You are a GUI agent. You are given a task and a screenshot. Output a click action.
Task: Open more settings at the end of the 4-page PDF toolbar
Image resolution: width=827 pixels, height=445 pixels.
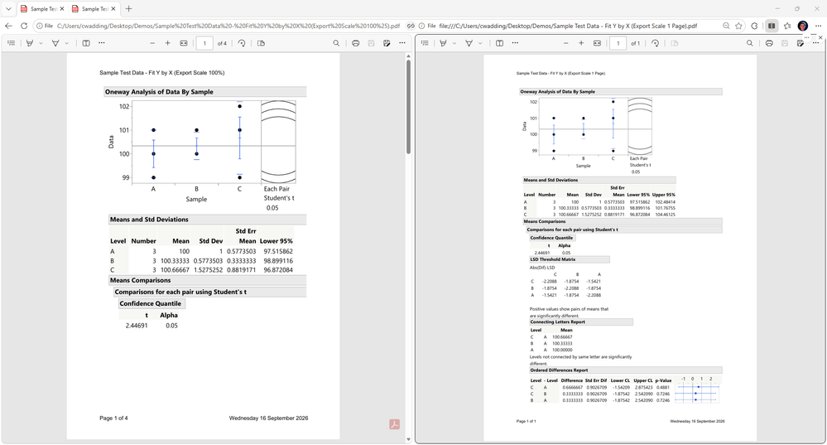401,43
